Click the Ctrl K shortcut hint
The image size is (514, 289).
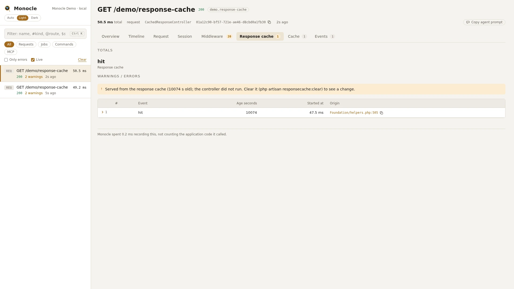77,34
